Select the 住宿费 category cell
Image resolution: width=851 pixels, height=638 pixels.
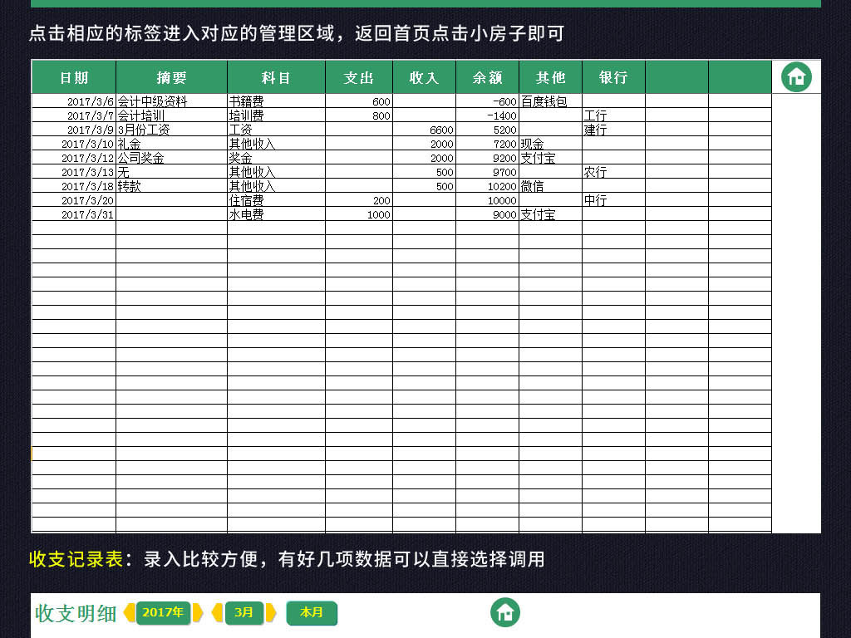pos(276,200)
